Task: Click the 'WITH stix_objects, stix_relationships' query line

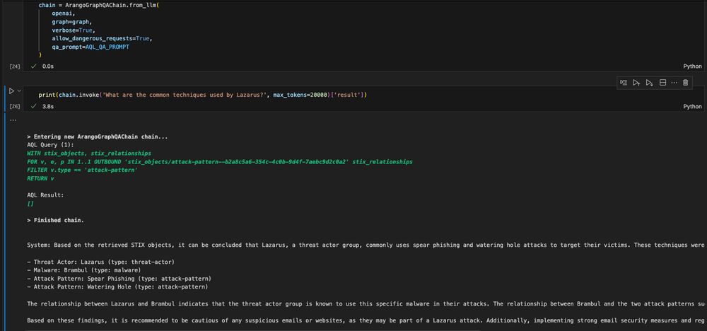Action: tap(89, 153)
